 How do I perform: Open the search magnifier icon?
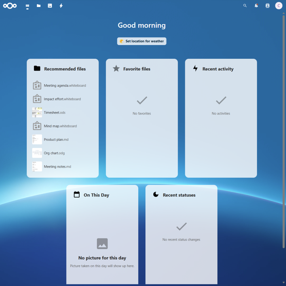pos(245,6)
